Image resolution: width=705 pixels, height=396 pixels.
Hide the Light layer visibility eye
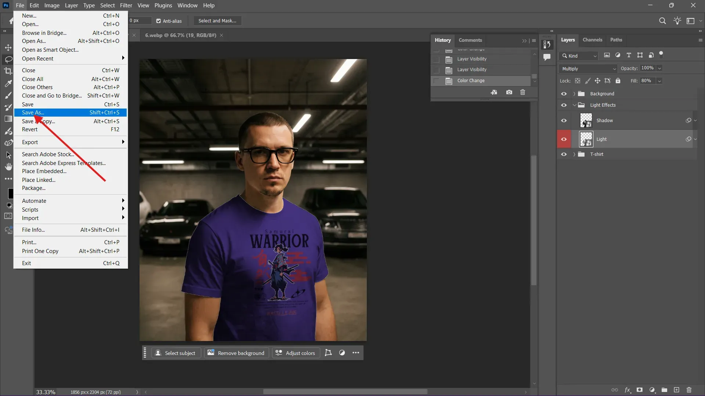[564, 139]
